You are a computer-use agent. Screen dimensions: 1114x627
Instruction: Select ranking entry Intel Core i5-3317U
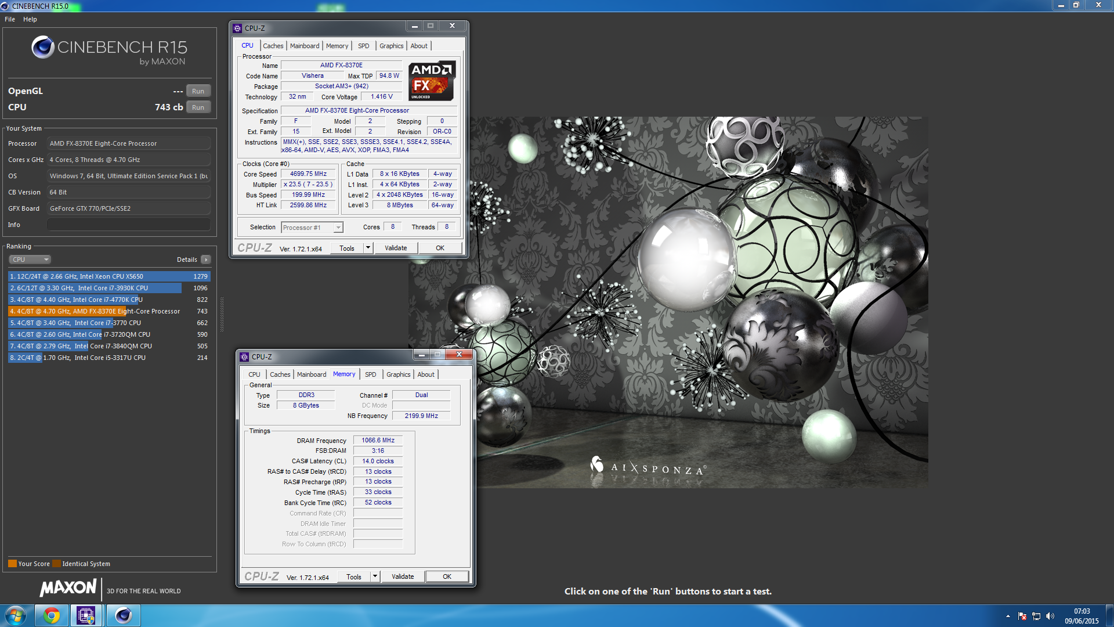click(109, 358)
